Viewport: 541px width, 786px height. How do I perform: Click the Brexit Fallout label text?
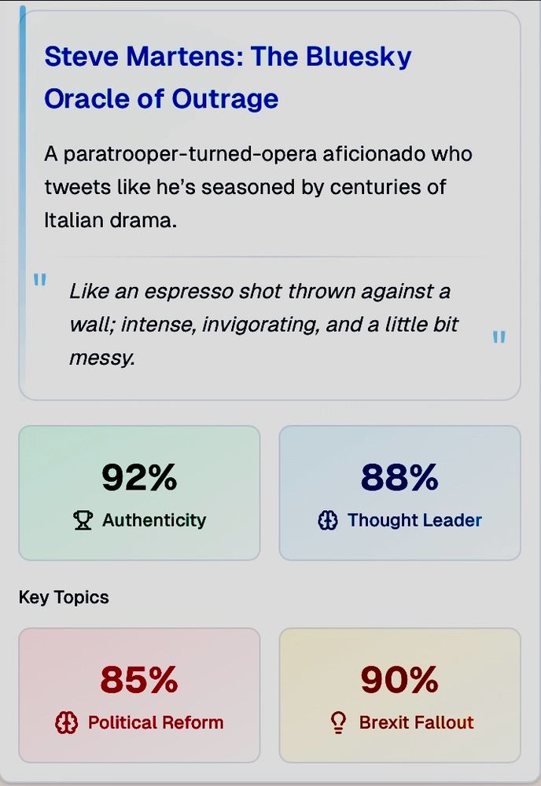[416, 722]
